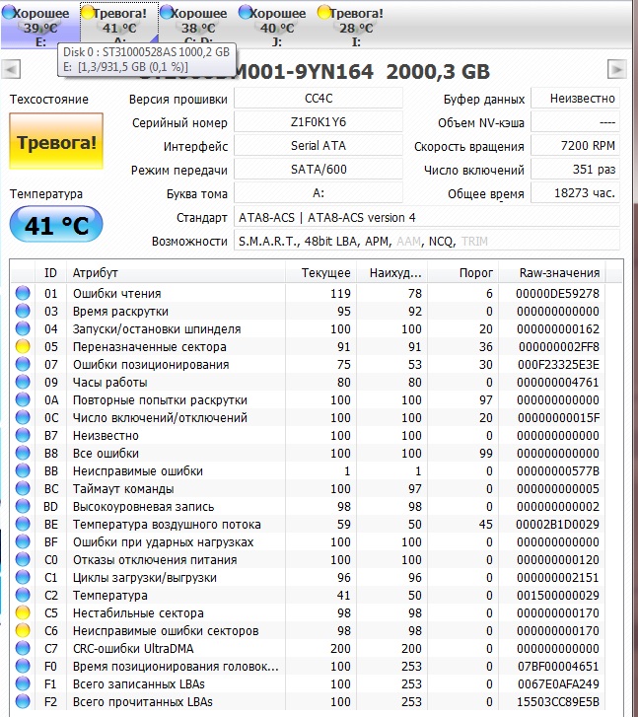Screen dimensions: 638x717
Task: Click status icon for F1 Всего записанных LBAs
Action: [23, 684]
